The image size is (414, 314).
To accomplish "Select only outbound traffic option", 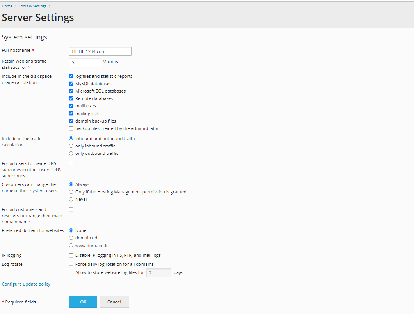I will (x=71, y=153).
